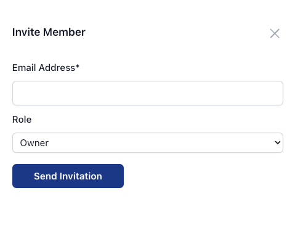Click the Role label text
The image size is (295, 230).
point(22,120)
